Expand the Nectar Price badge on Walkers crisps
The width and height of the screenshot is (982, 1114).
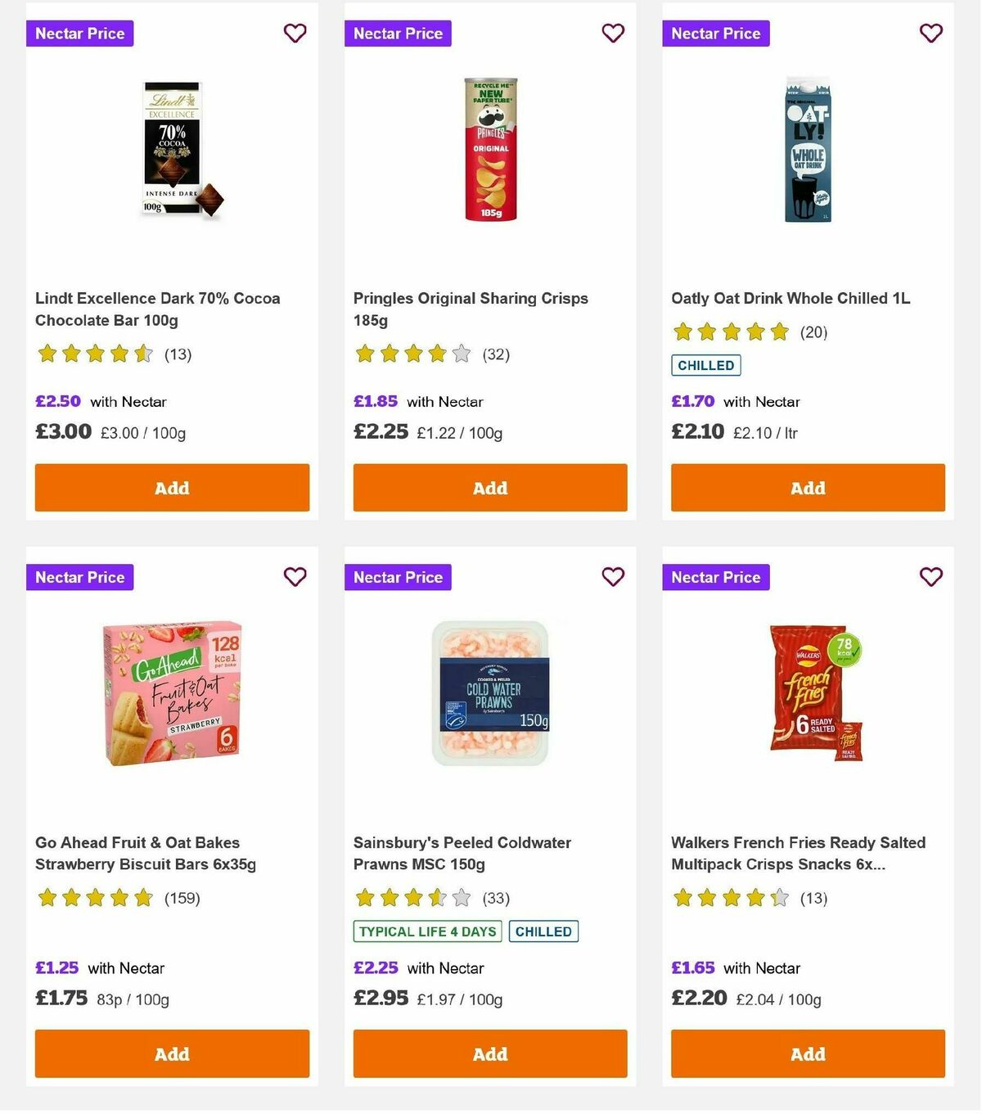click(716, 577)
